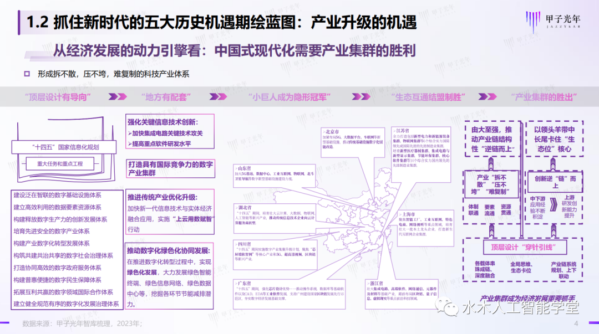Click the chevron arrows after 顶层设计有导向
599x334 pixels.
[x=117, y=96]
